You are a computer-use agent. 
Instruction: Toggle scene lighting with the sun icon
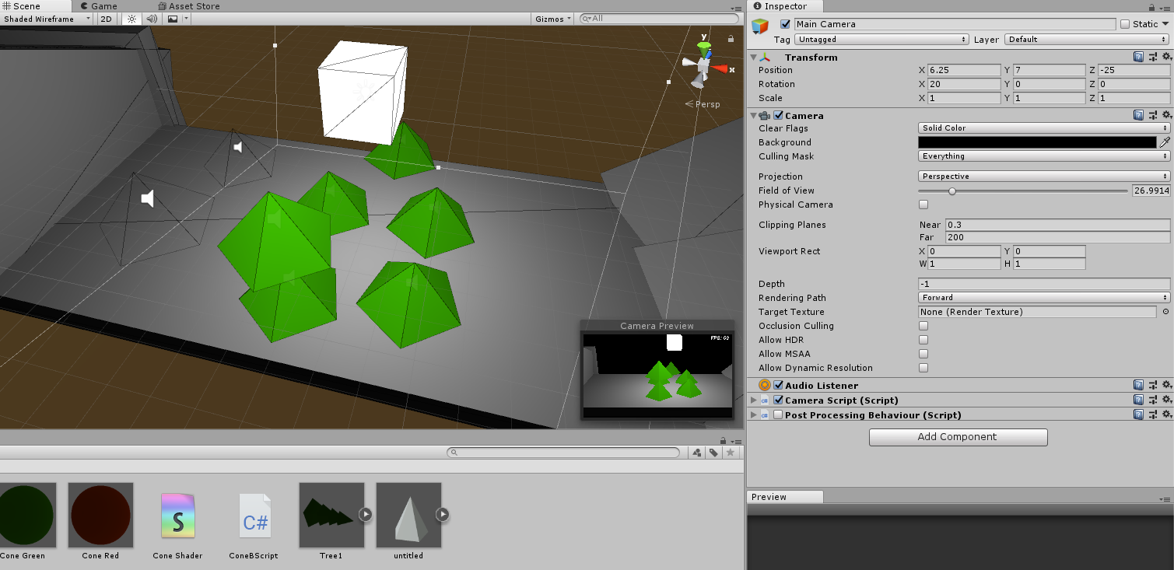(x=131, y=19)
